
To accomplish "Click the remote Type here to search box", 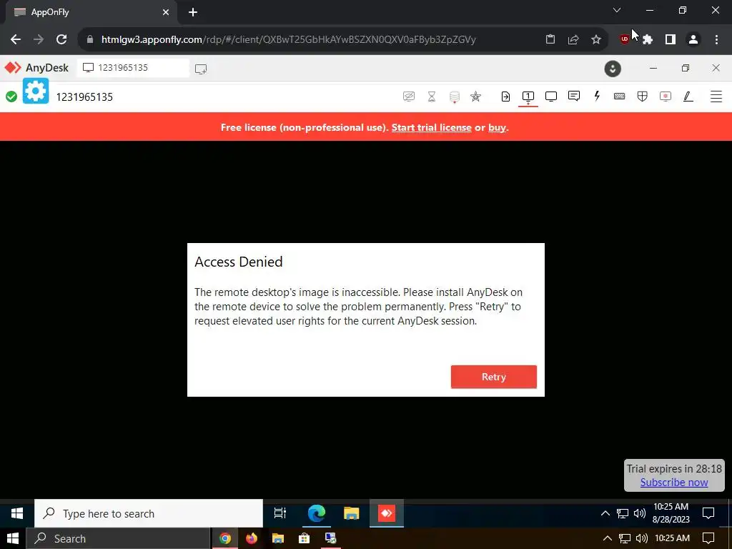I will [149, 513].
